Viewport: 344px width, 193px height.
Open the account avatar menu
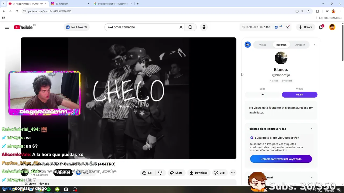[332, 27]
